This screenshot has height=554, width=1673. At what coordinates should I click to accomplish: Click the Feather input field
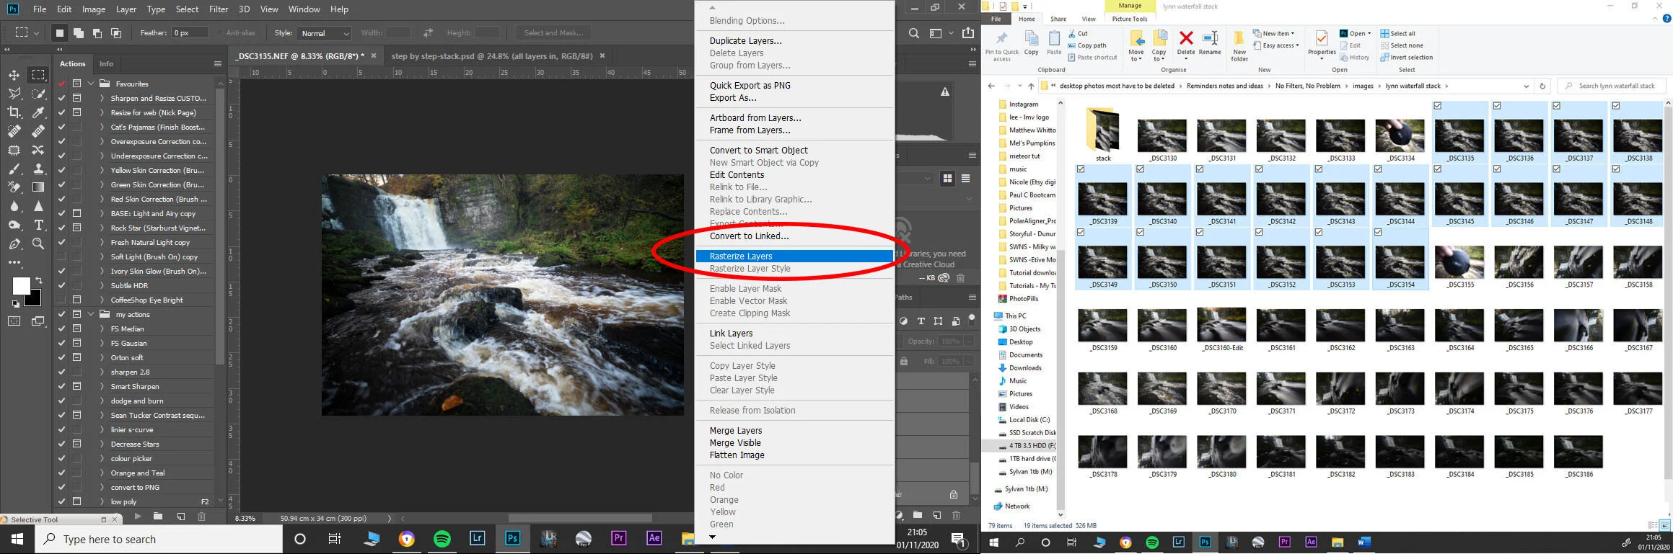[x=190, y=33]
